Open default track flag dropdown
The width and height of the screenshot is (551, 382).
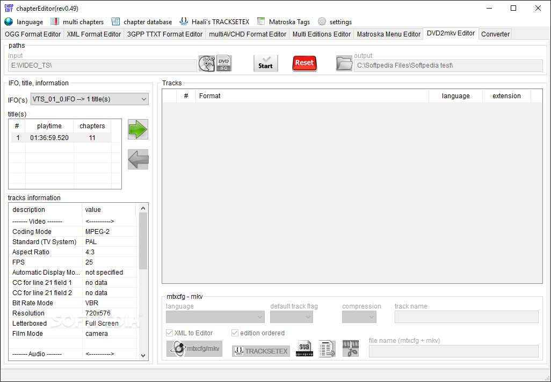coord(291,317)
